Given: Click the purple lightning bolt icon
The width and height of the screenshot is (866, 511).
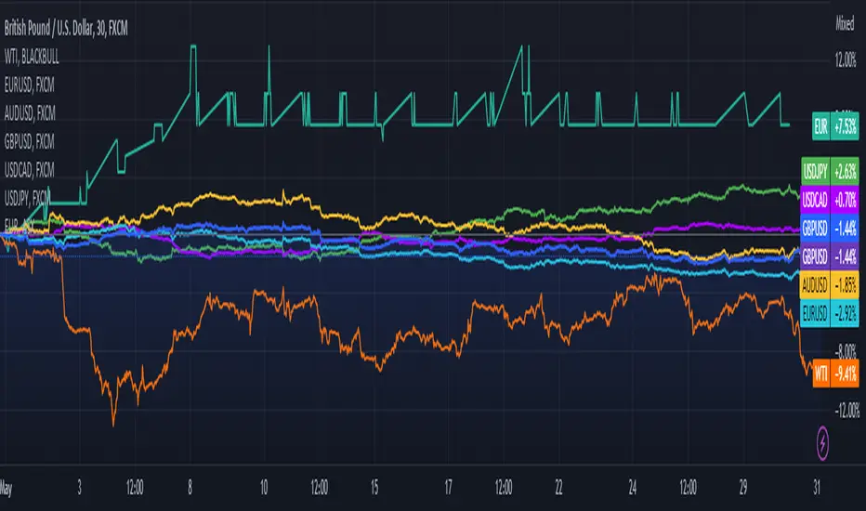Looking at the screenshot, I should [x=822, y=443].
